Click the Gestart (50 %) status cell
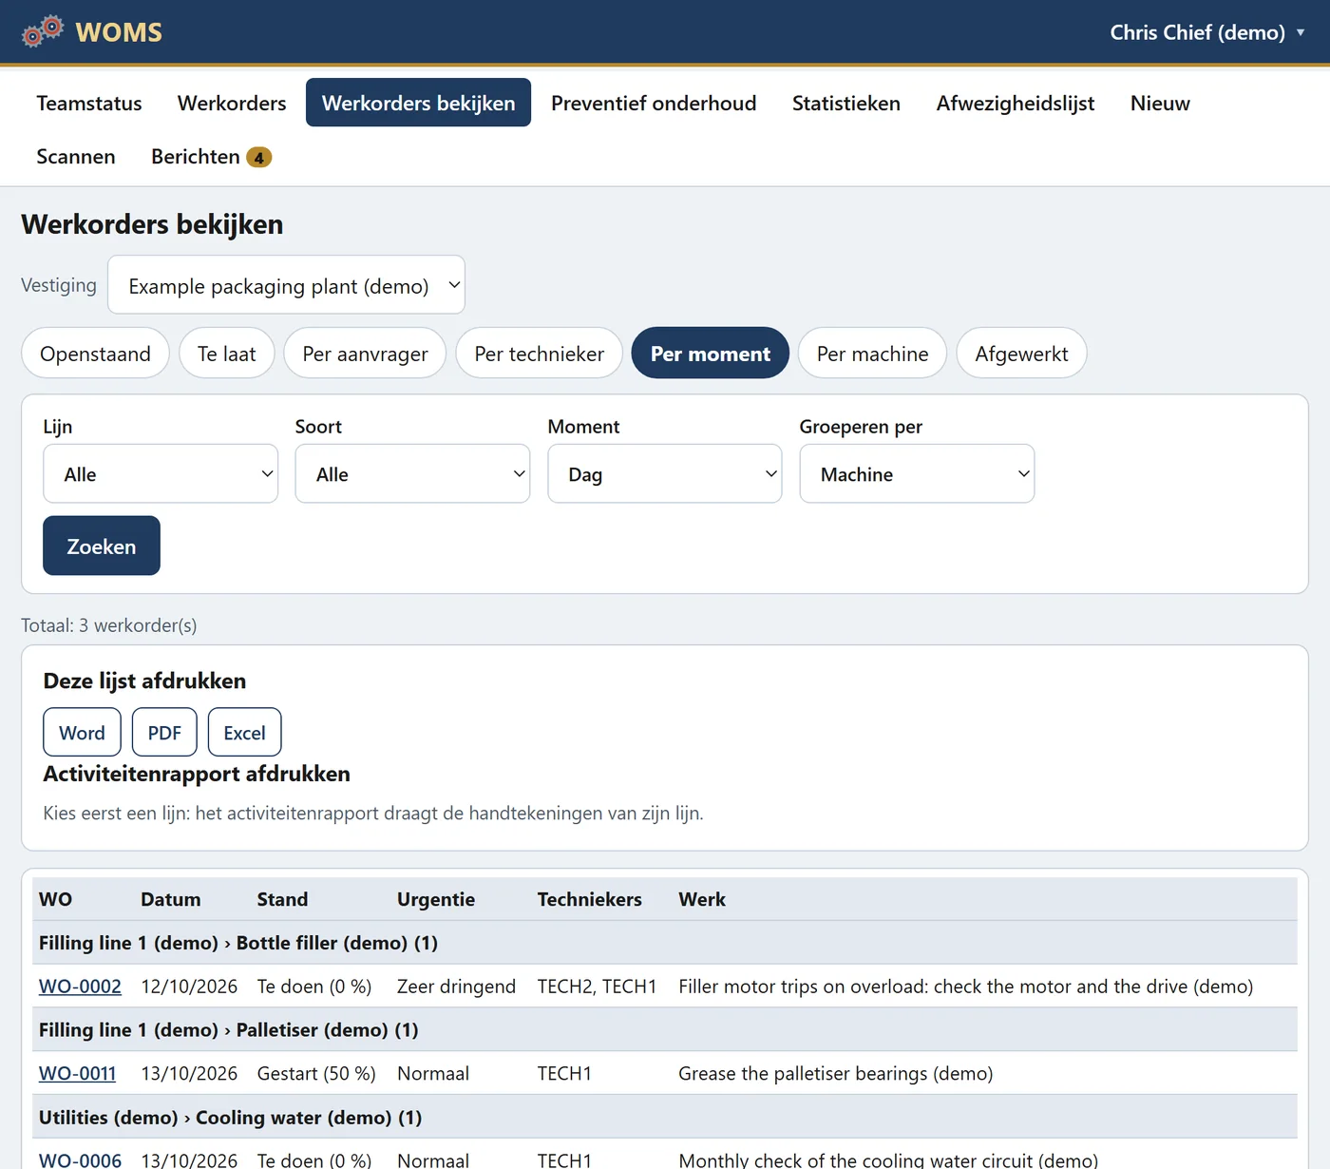This screenshot has width=1330, height=1169. click(316, 1074)
